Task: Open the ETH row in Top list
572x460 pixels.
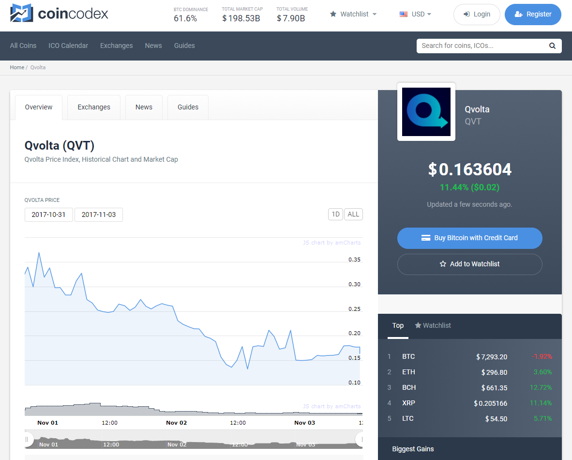Action: 469,372
